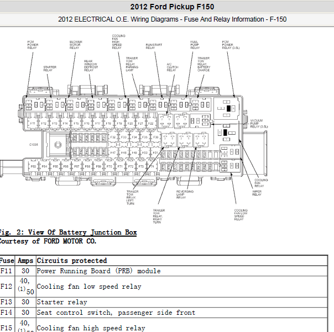Click the RUN/START RELAY label
Screen dimensions: 334x332
tap(154, 47)
